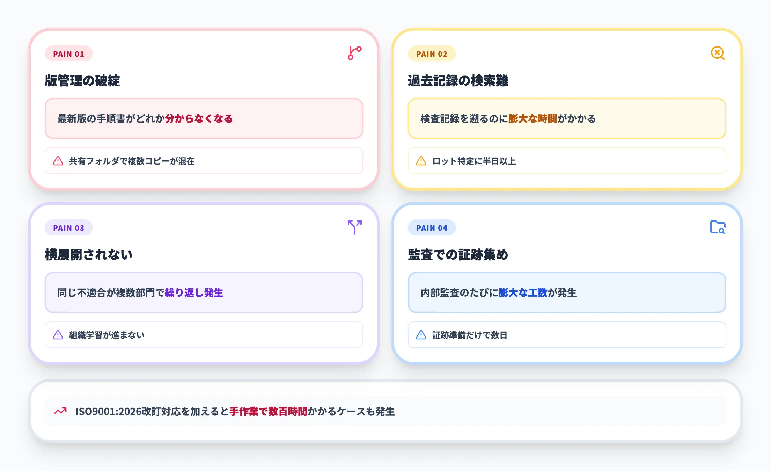Click the blue warning triangle beside 証跡準備だけで数日
Image resolution: width=771 pixels, height=471 pixels.
(420, 335)
